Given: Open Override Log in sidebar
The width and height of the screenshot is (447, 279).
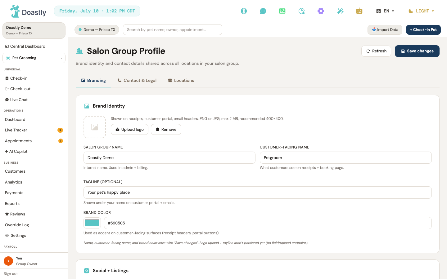Looking at the screenshot, I should point(34,225).
